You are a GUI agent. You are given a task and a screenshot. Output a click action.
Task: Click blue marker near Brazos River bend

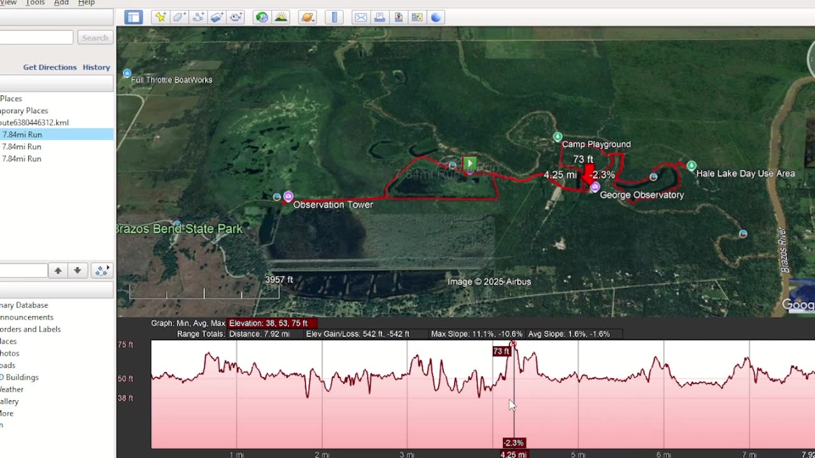click(x=743, y=234)
